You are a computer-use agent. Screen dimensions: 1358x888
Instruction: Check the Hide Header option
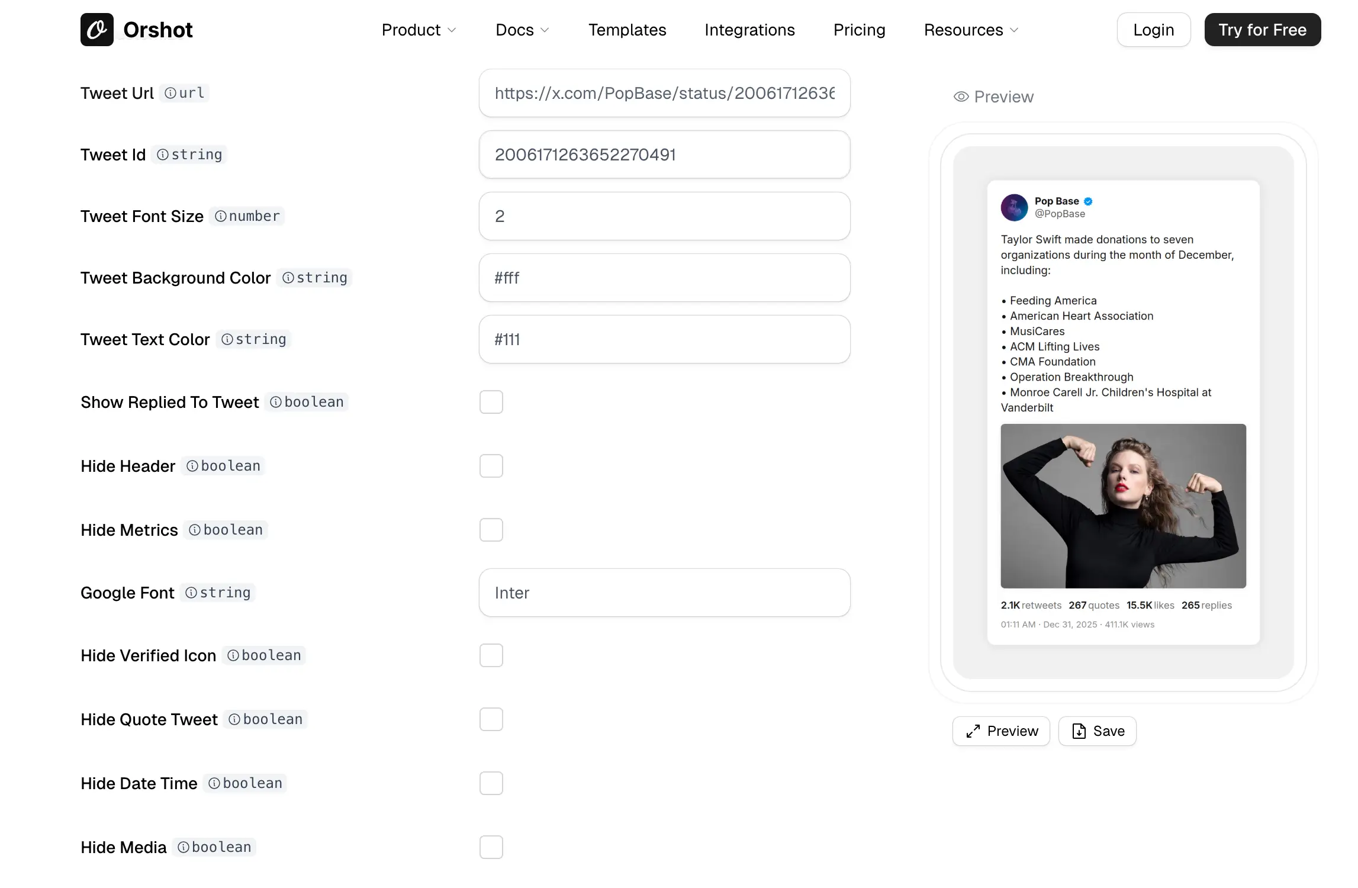coord(491,466)
